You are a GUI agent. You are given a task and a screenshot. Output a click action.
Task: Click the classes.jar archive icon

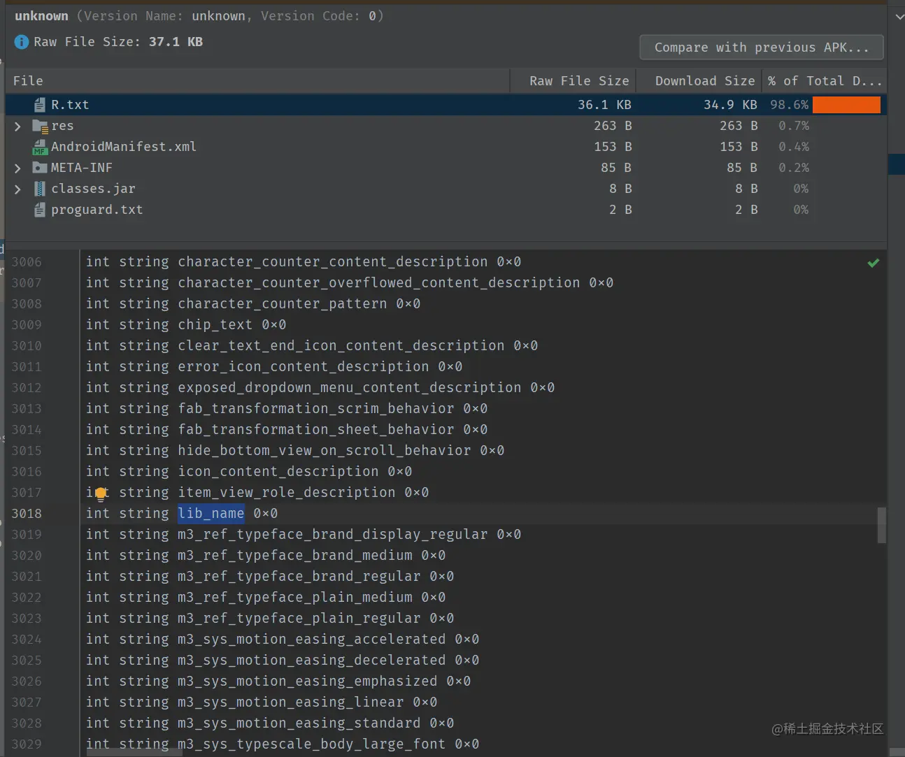40,189
